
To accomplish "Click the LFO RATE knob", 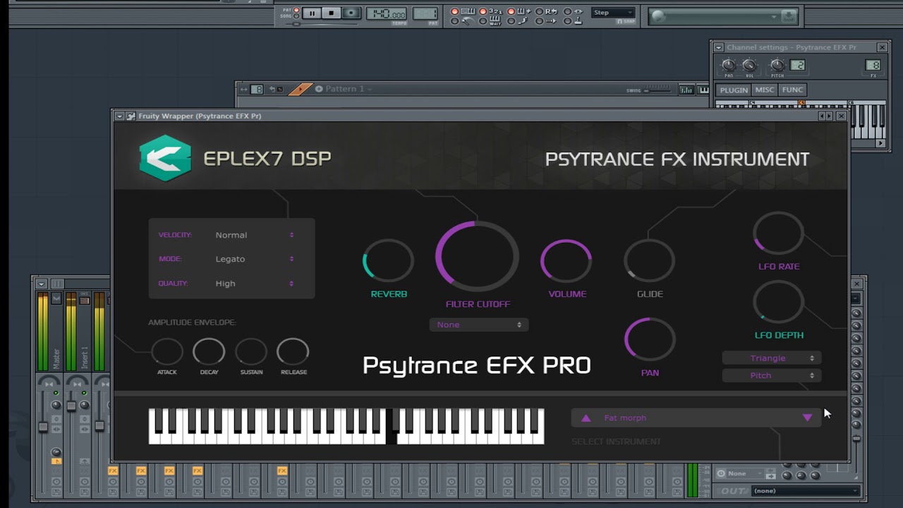I will (x=779, y=233).
